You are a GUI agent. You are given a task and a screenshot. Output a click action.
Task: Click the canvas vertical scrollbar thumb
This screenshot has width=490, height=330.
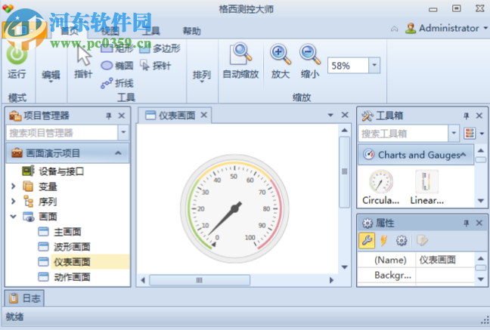tap(344, 171)
